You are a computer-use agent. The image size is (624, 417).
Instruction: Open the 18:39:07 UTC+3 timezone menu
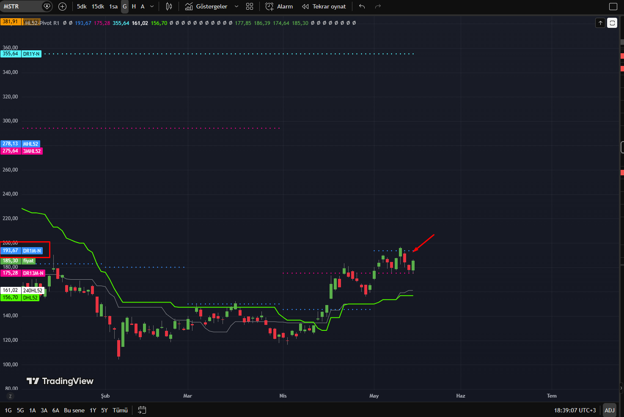(x=575, y=410)
